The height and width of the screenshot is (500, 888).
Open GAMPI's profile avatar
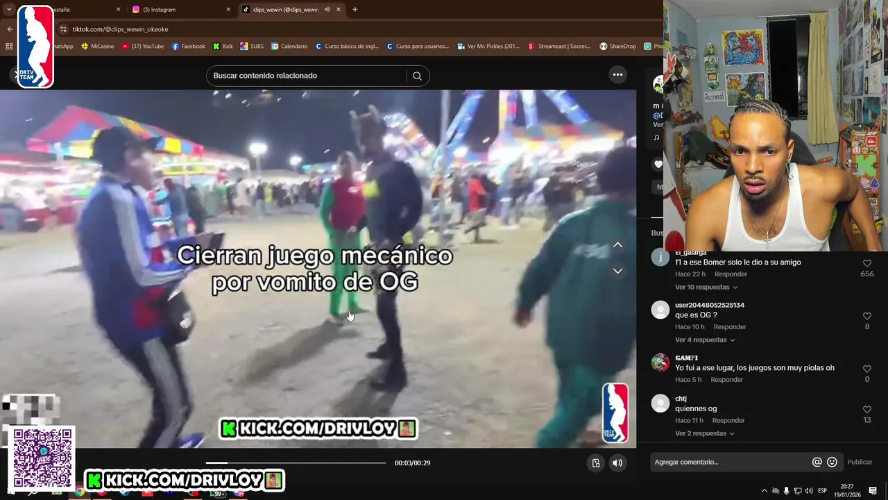pyautogui.click(x=660, y=362)
